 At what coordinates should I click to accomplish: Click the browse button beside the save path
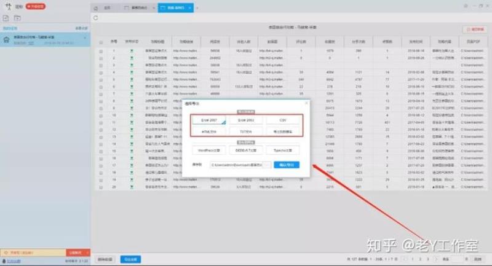(x=267, y=165)
